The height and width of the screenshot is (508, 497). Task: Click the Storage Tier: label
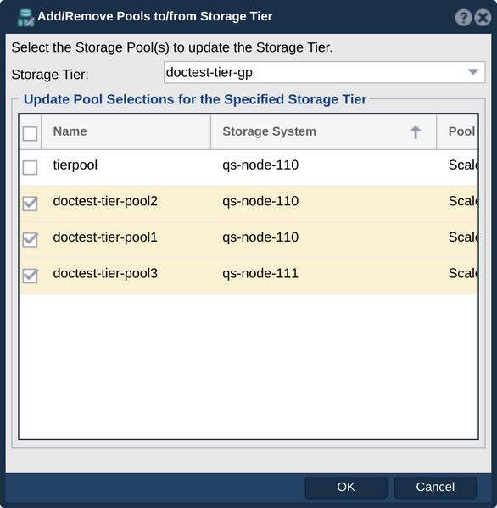click(x=50, y=75)
